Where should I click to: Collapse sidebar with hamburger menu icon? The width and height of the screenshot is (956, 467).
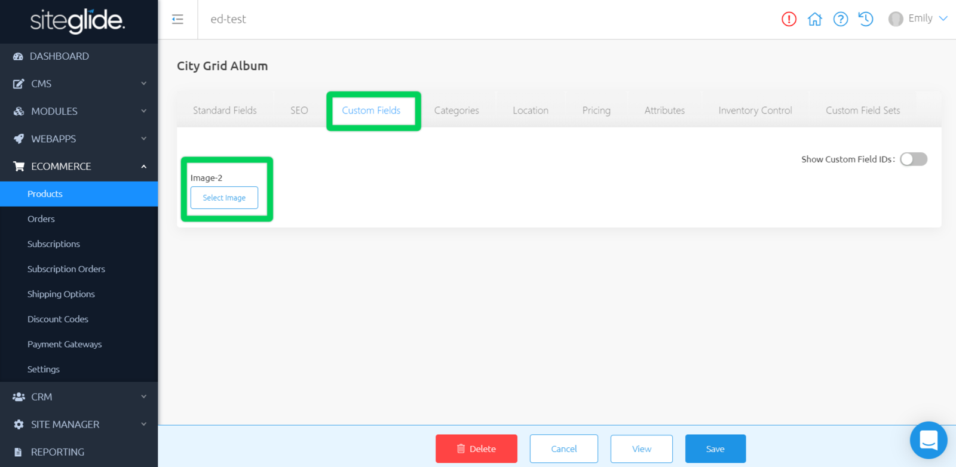177,19
